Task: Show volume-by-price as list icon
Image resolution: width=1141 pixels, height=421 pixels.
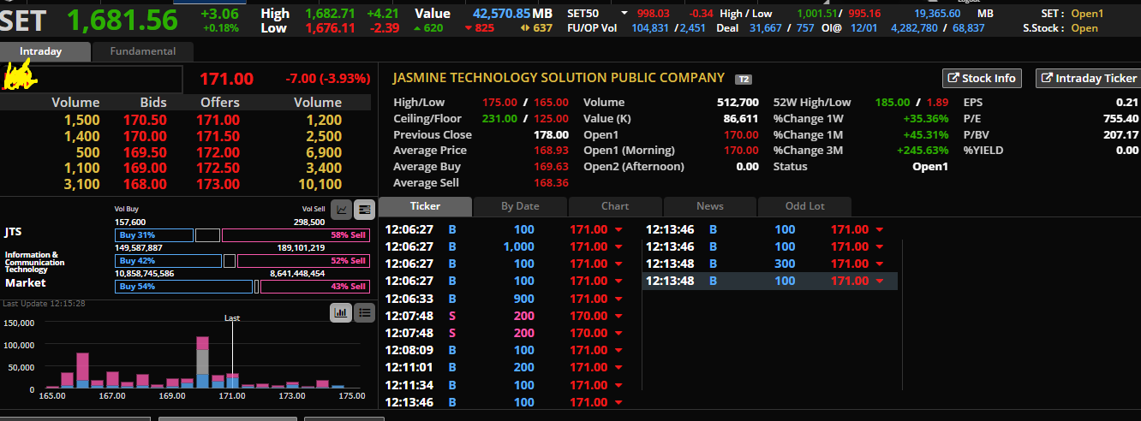Action: [364, 312]
